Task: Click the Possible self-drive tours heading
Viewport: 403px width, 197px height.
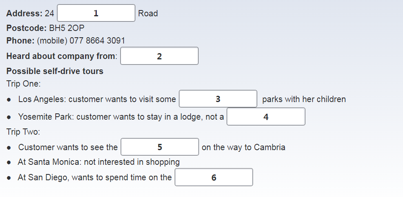Action: 55,71
